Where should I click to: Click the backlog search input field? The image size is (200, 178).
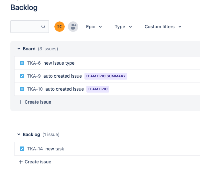point(26,27)
